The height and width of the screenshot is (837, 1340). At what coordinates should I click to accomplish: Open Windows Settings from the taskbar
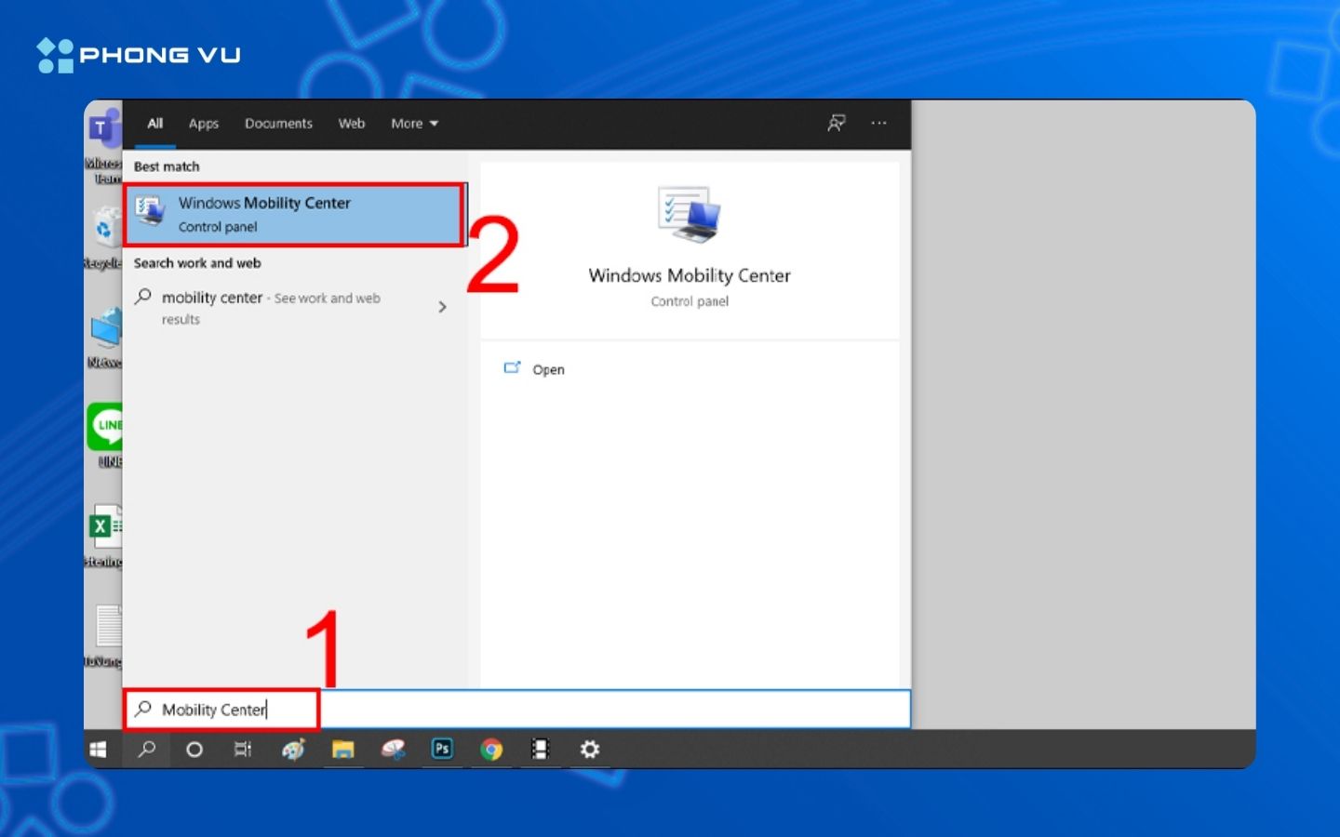tap(590, 750)
